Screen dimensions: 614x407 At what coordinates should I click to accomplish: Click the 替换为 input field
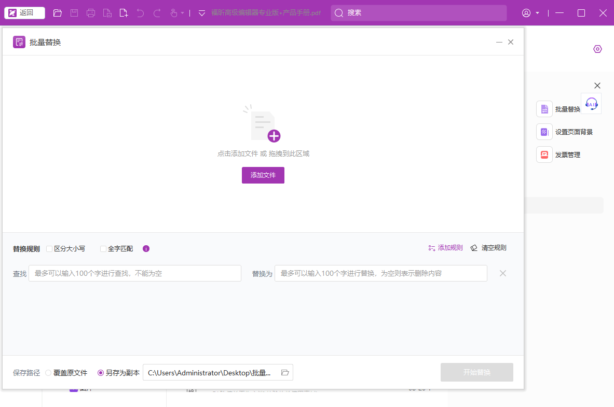(380, 273)
